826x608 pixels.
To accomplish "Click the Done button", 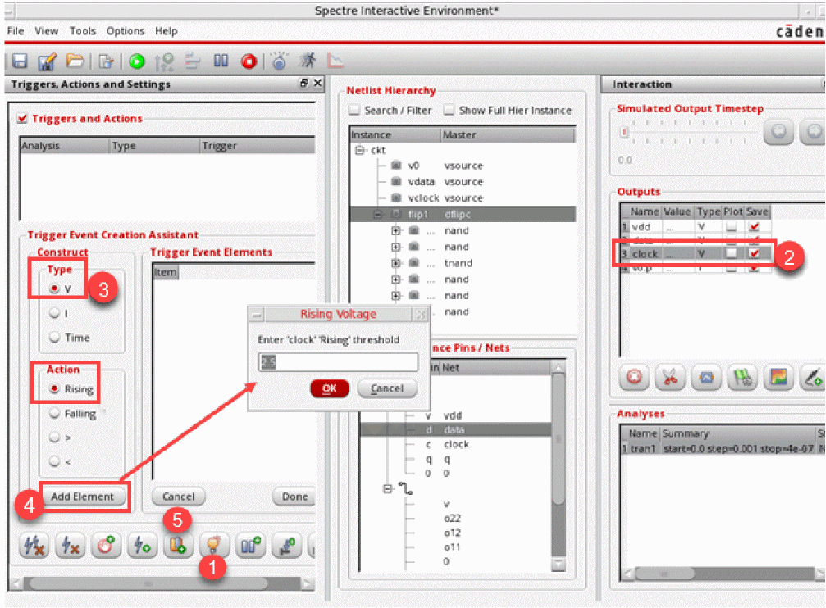I will (x=295, y=497).
